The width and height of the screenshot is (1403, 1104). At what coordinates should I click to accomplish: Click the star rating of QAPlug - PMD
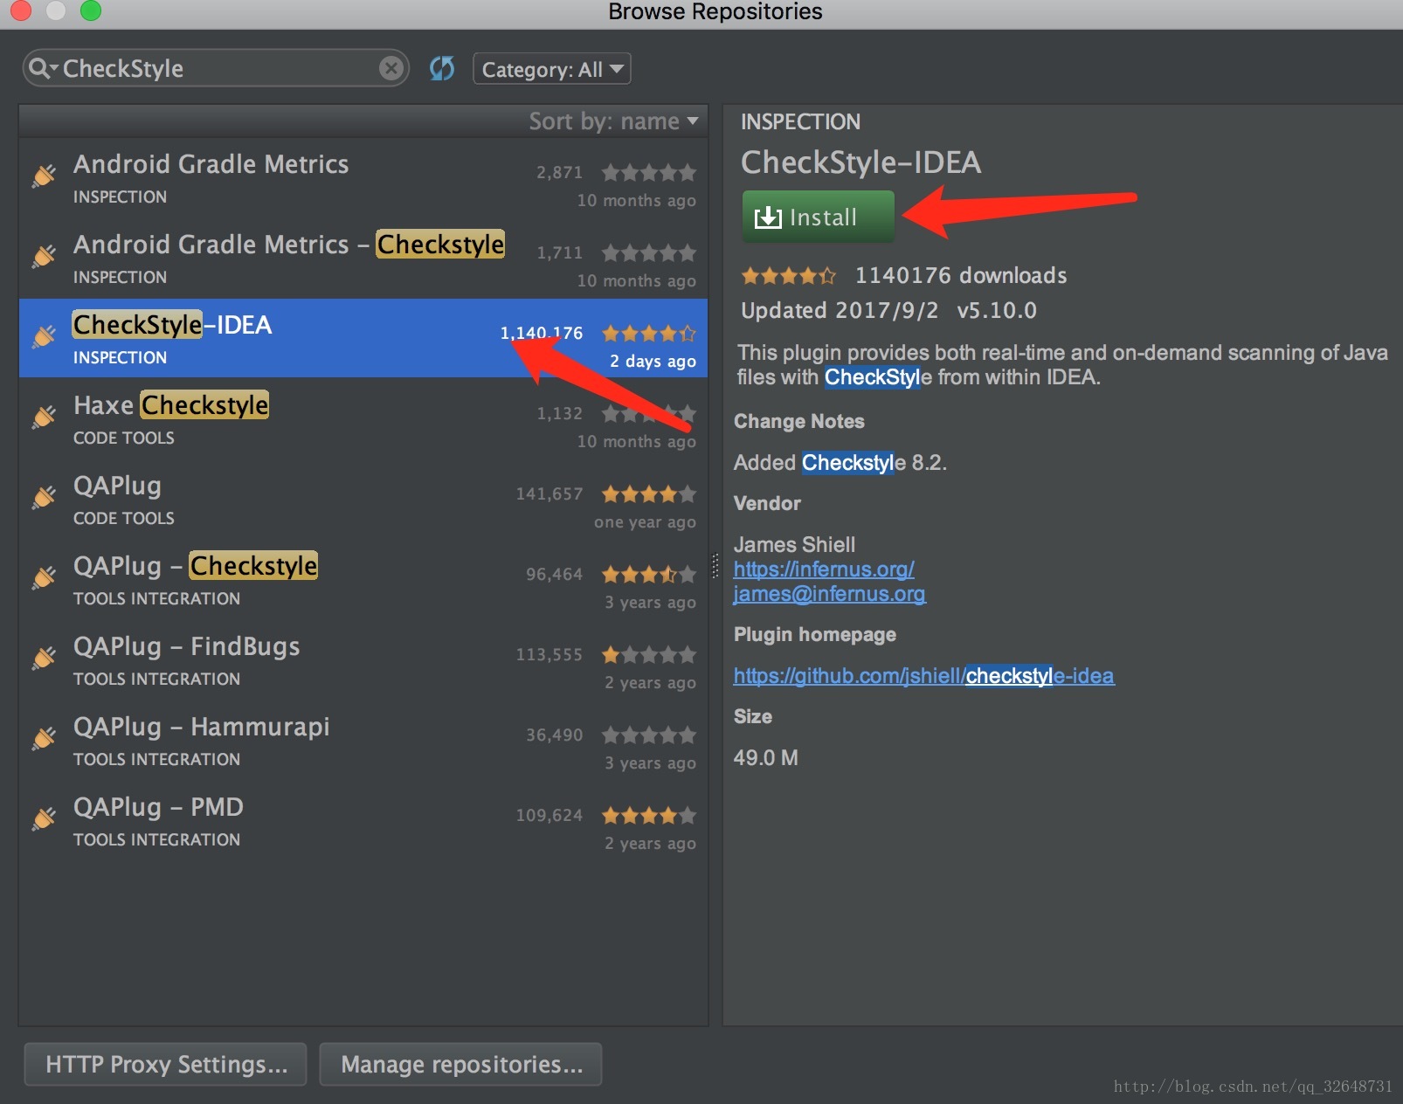[649, 815]
